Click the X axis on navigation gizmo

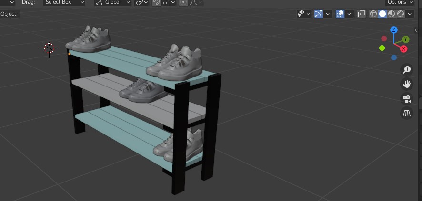[403, 49]
